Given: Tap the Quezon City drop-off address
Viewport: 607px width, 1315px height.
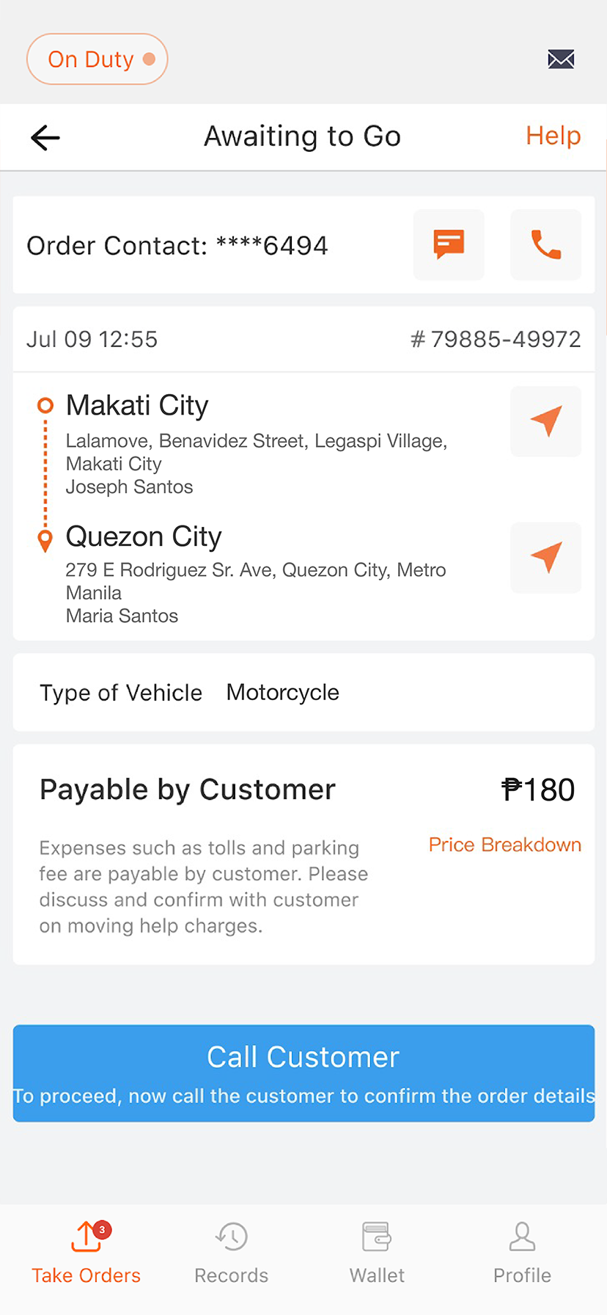Looking at the screenshot, I should point(256,581).
